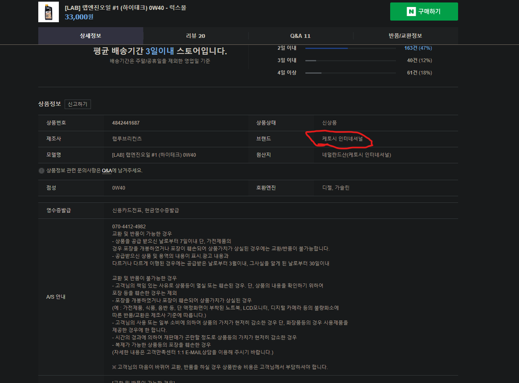The image size is (519, 383).
Task: Select the 상세정보 tab
Action: 91,36
